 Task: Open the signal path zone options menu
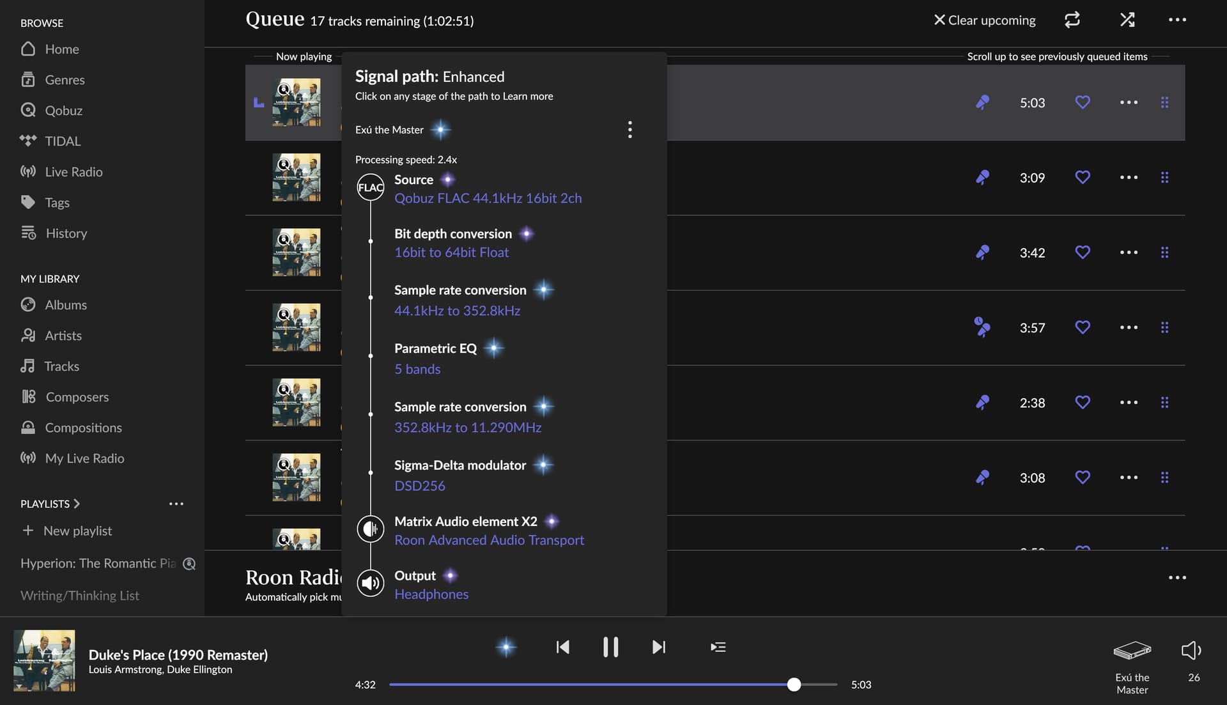630,130
